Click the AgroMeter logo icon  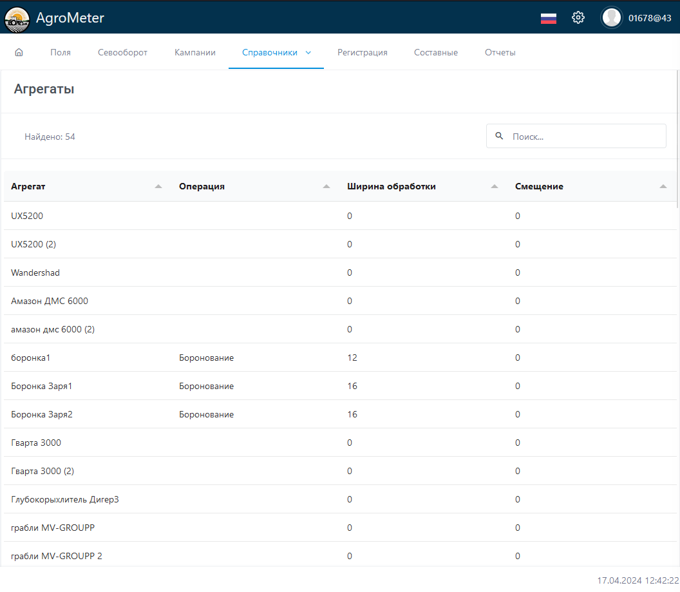pos(17,18)
